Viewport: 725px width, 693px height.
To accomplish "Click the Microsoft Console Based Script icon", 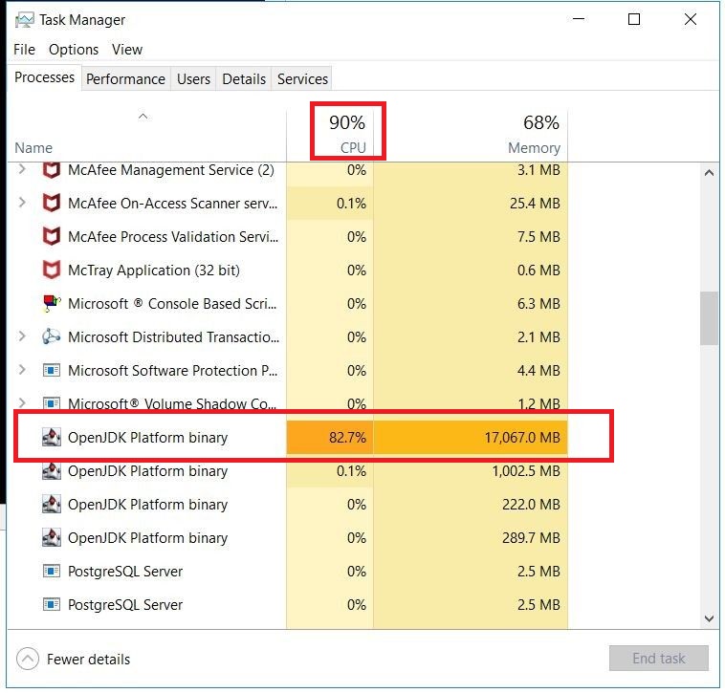I will 52,304.
